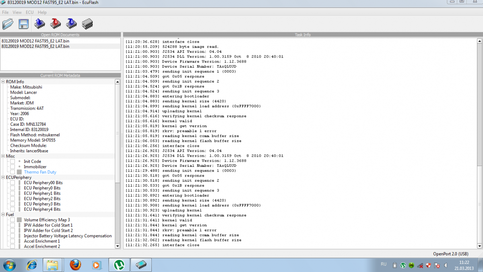Select the Init Code tree entry
This screenshot has height=272, width=483.
(32, 162)
